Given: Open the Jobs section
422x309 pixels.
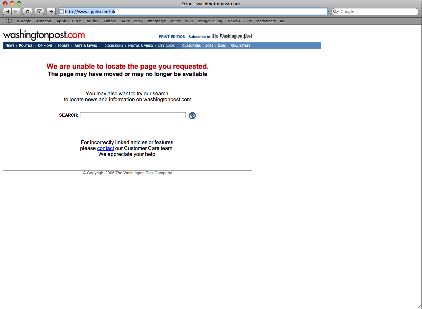Looking at the screenshot, I should click(x=209, y=46).
